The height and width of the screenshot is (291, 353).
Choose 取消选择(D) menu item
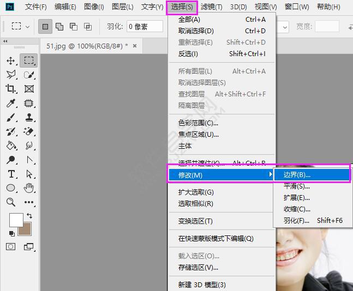click(222, 31)
